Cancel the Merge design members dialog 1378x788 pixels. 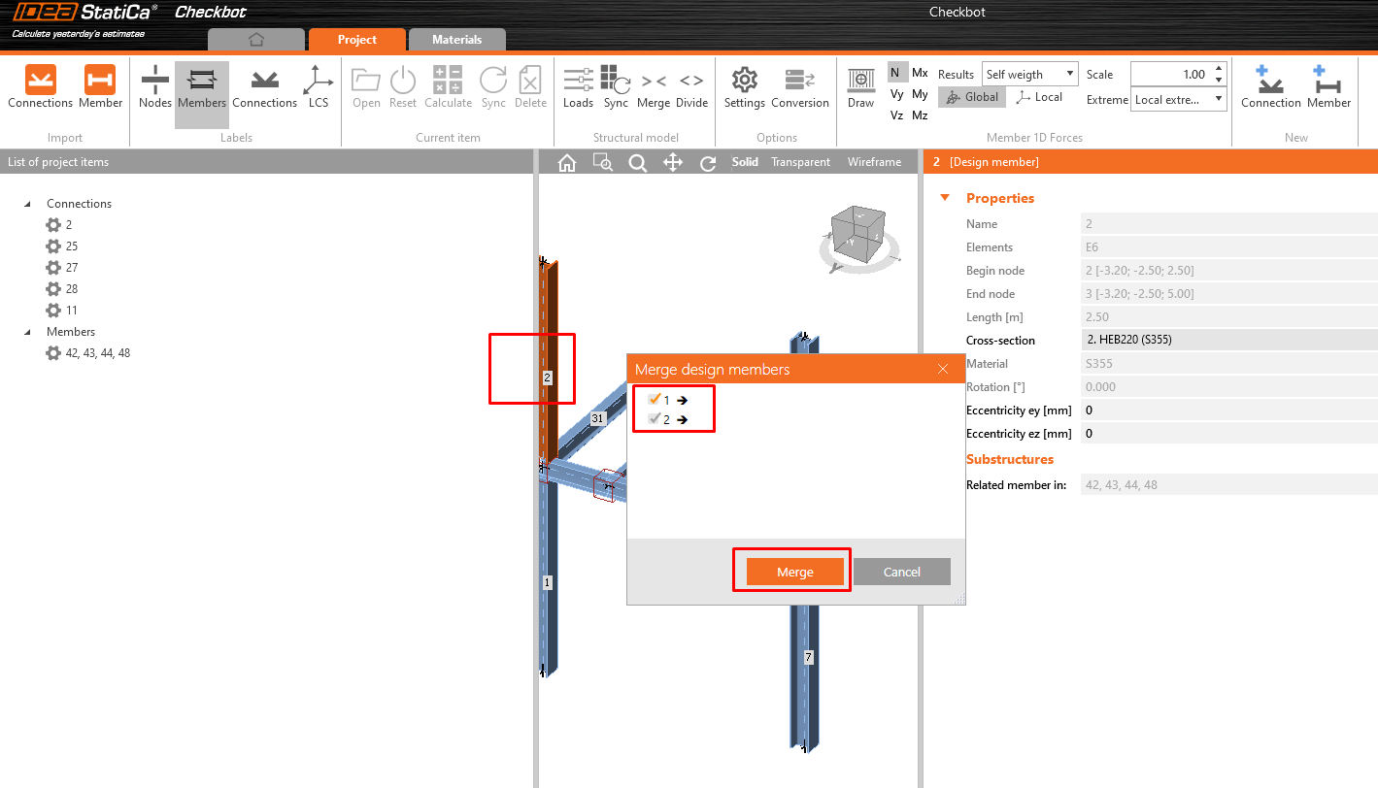point(901,572)
